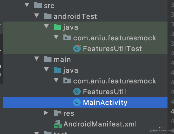The image size is (174, 134).
Task: Click the FeaturesUtil class icon
Action: pyautogui.click(x=77, y=91)
